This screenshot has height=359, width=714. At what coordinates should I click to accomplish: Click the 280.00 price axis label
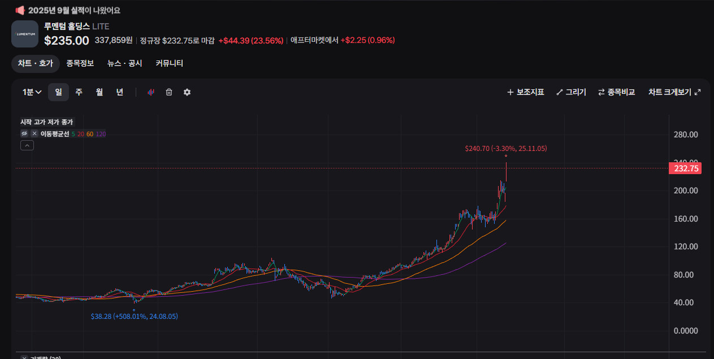point(686,135)
